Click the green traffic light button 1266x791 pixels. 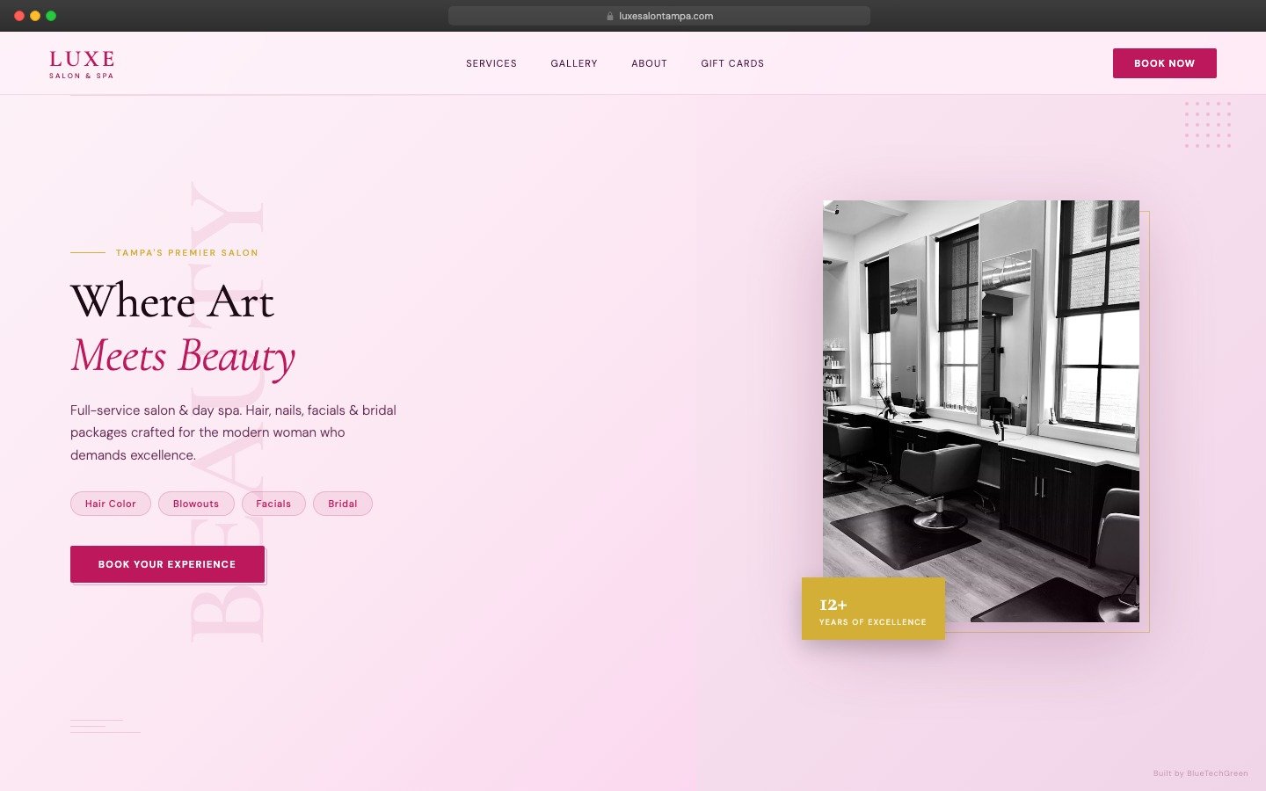pyautogui.click(x=52, y=15)
